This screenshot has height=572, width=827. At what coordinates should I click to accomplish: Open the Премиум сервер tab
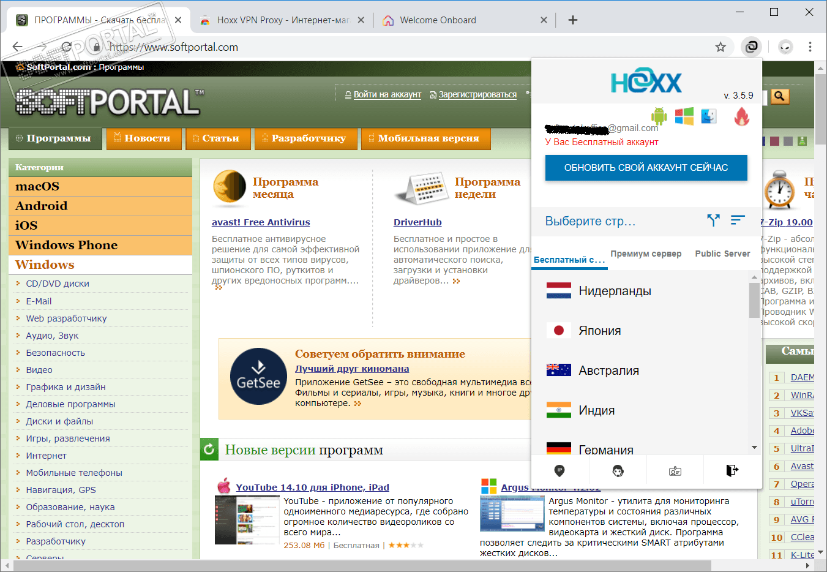click(x=646, y=254)
